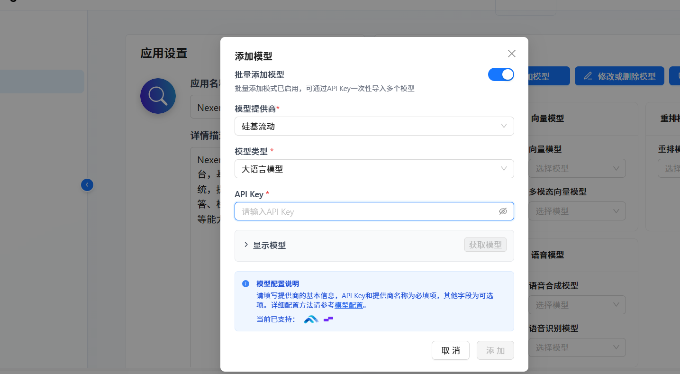Toggle the 批量添加模型 switch off
This screenshot has height=374, width=680.
pyautogui.click(x=501, y=74)
